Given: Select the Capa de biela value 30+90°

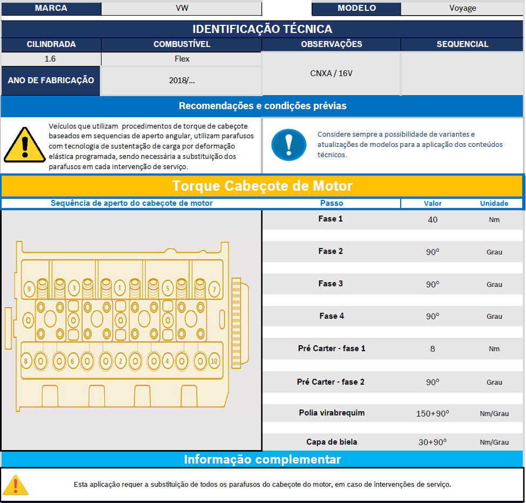Looking at the screenshot, I should click(x=432, y=442).
